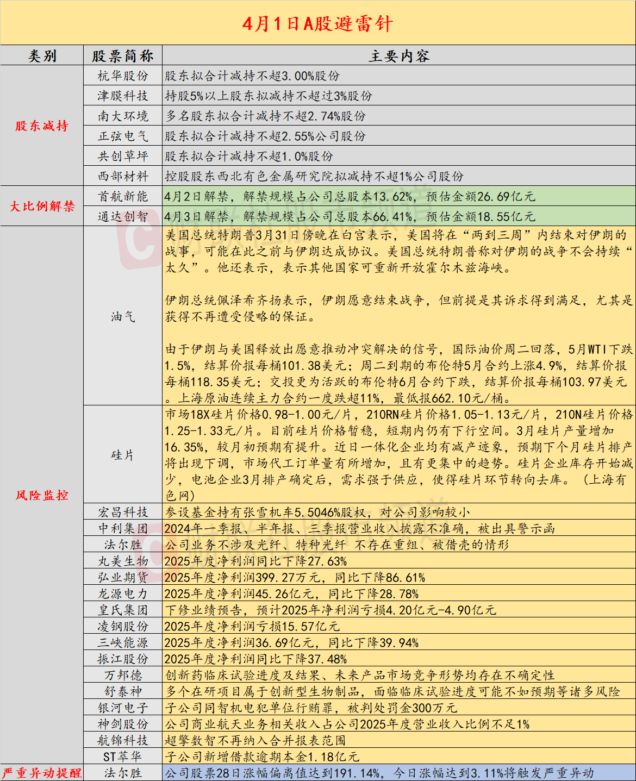Click the 股东减持 category cell
The image size is (636, 781).
click(42, 126)
